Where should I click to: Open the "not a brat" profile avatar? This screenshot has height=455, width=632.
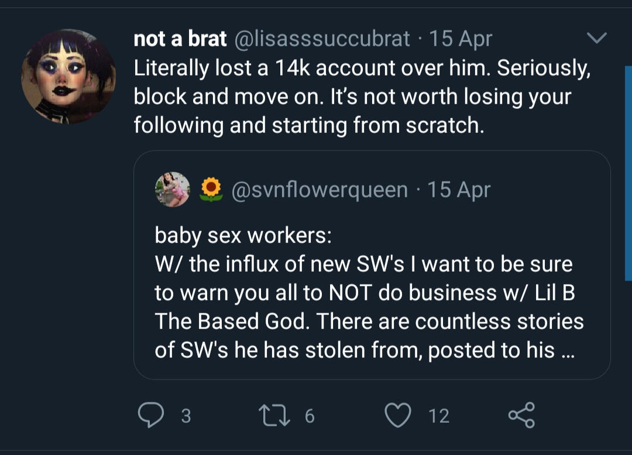68,76
